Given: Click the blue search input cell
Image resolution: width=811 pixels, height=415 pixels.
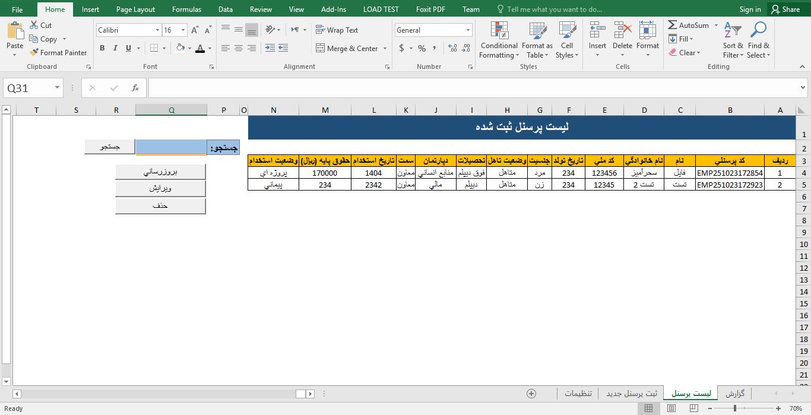Looking at the screenshot, I should point(171,147).
